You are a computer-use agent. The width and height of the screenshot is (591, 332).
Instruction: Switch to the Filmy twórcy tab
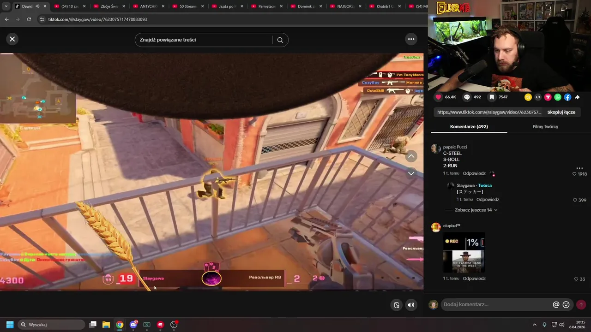click(545, 127)
